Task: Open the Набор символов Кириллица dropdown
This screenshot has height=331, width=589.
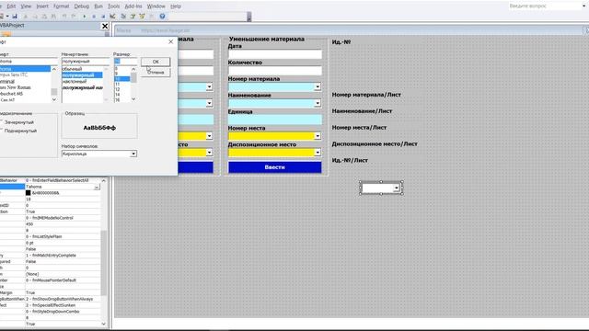Action: (133, 154)
